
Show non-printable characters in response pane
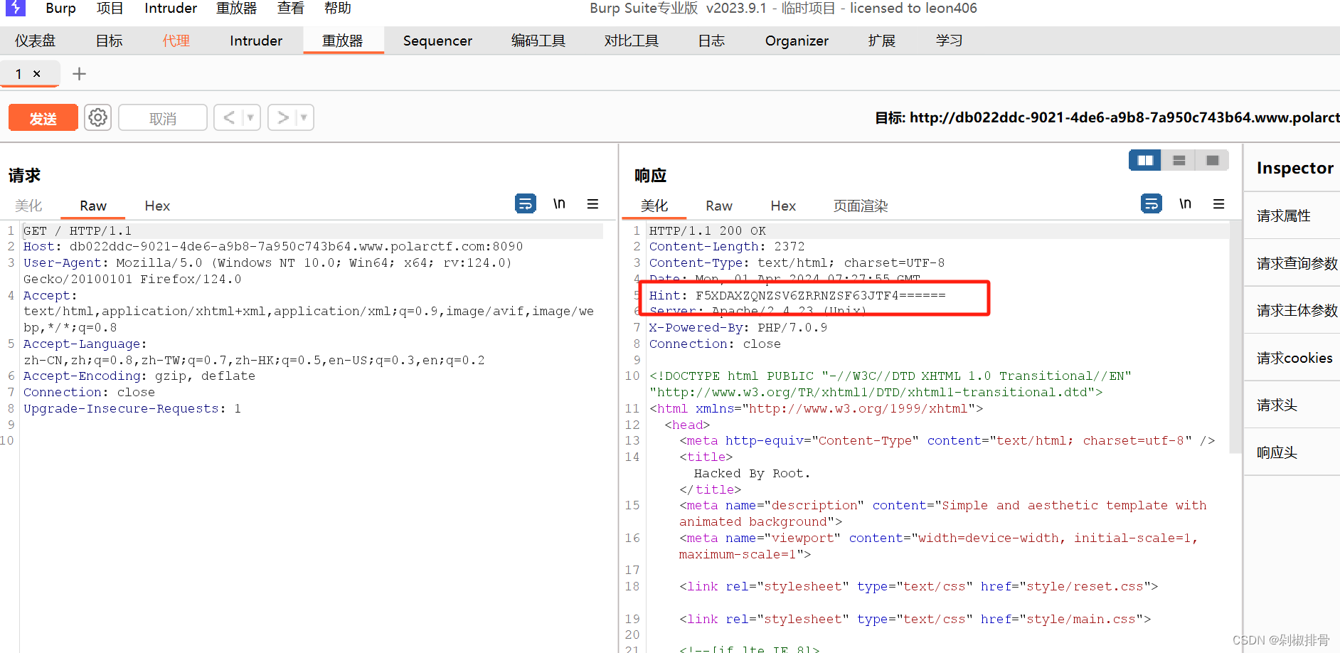1185,204
